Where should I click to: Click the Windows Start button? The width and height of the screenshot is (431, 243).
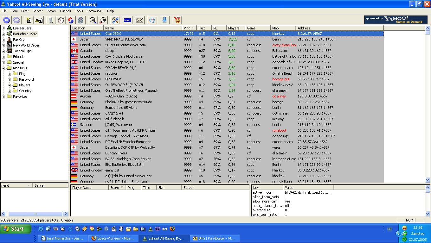pyautogui.click(x=15, y=229)
